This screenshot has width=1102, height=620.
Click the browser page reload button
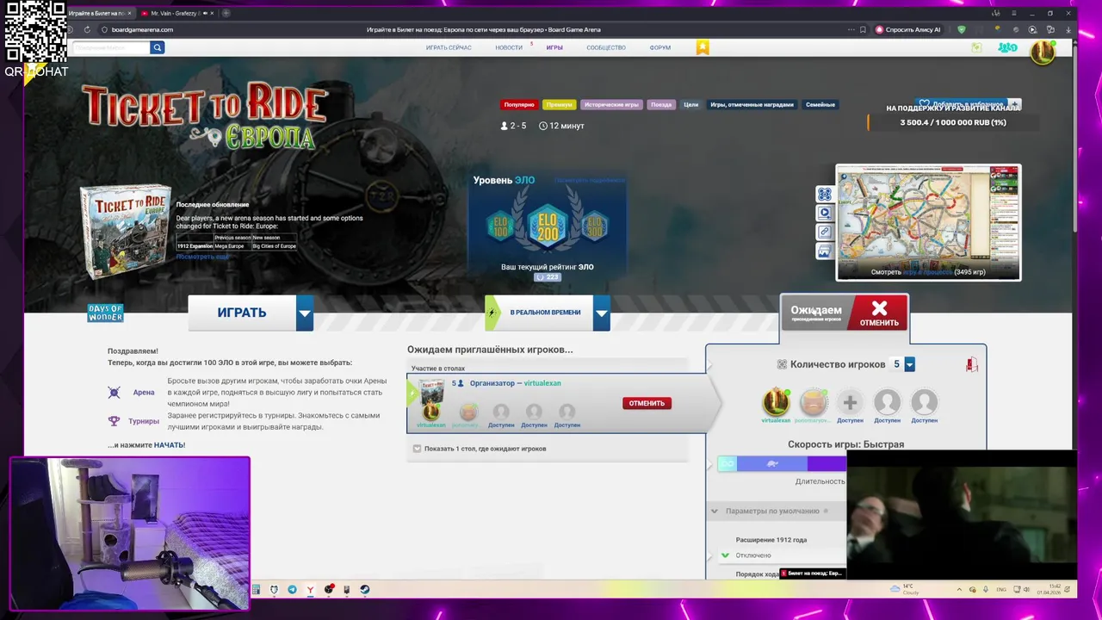coord(87,29)
